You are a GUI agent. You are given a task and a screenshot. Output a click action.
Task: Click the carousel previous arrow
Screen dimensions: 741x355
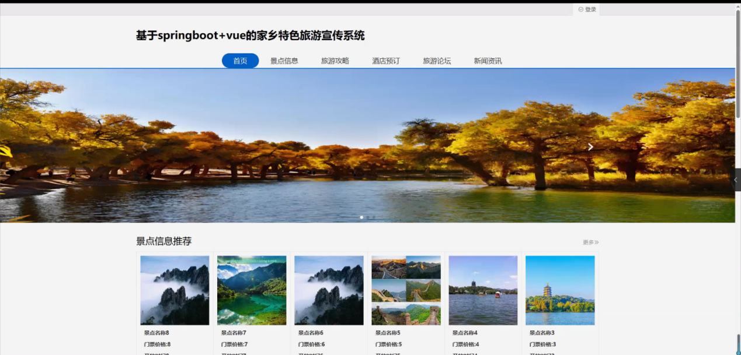tap(144, 147)
